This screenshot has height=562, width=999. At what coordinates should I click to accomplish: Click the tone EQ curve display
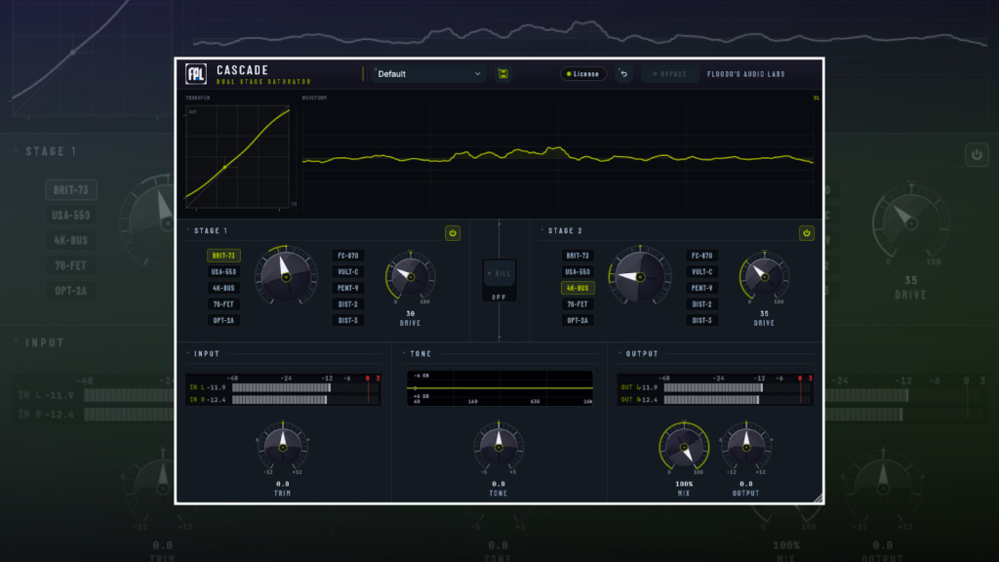coord(500,388)
